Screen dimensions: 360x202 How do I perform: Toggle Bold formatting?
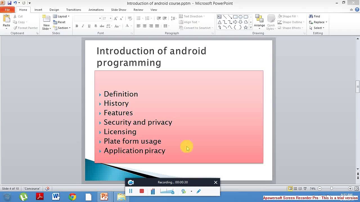click(77, 26)
